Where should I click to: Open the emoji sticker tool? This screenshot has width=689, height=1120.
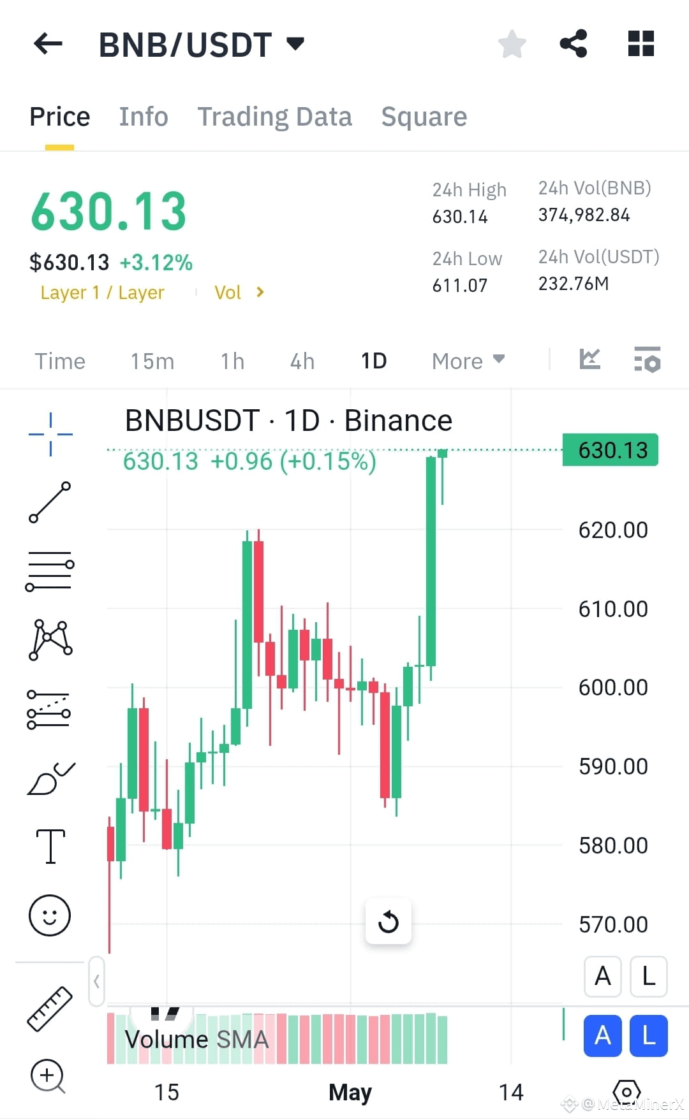pos(50,915)
